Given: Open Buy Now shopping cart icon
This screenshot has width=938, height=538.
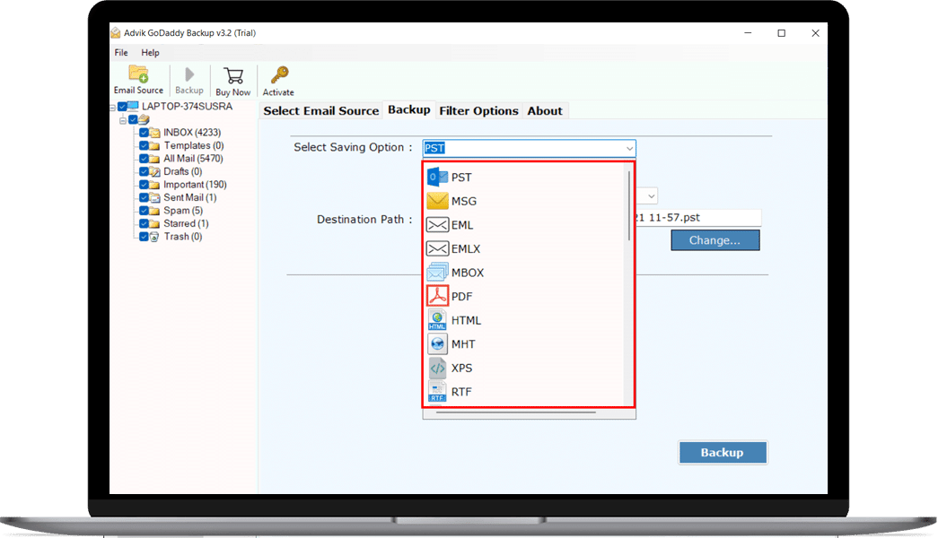Looking at the screenshot, I should pos(233,75).
